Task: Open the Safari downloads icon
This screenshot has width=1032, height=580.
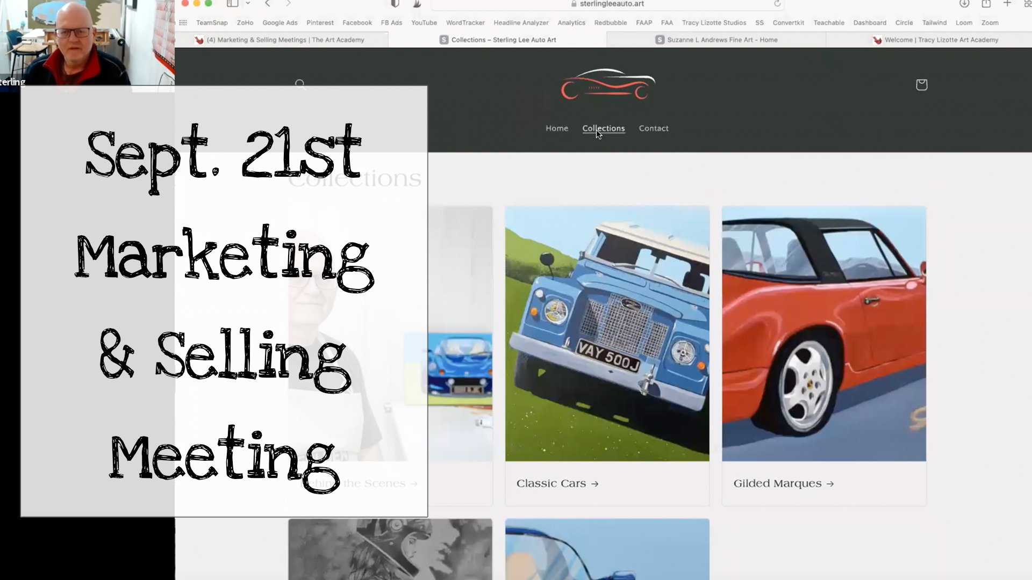Action: [x=964, y=3]
